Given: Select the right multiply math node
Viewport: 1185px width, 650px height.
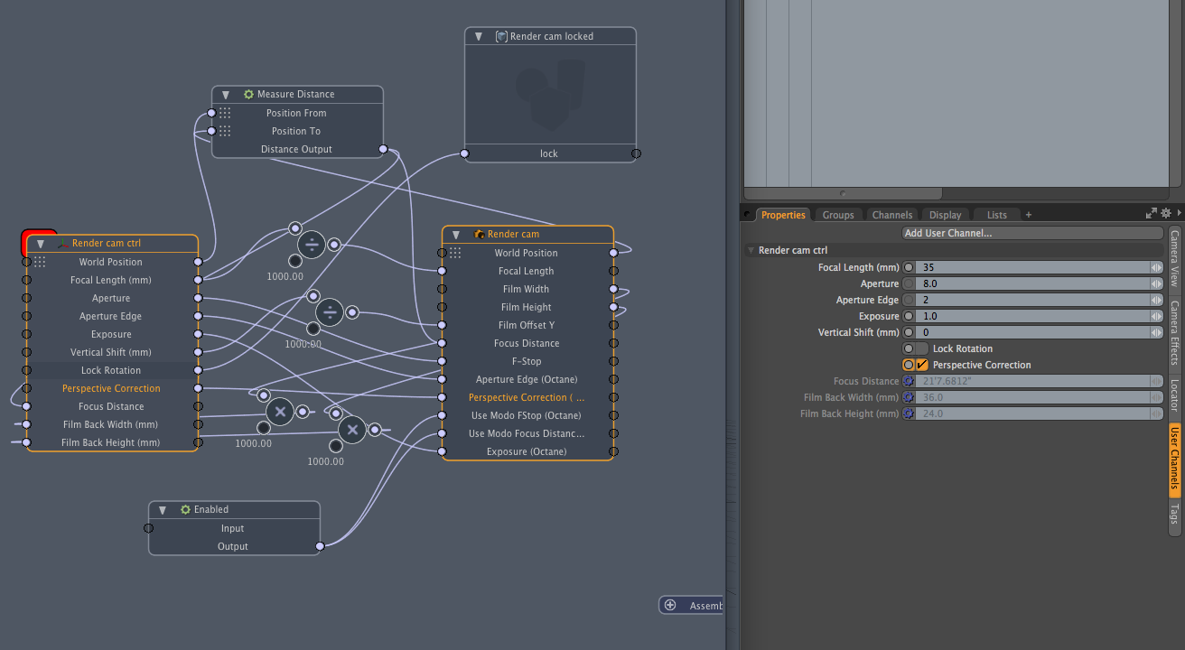Looking at the screenshot, I should coord(352,430).
